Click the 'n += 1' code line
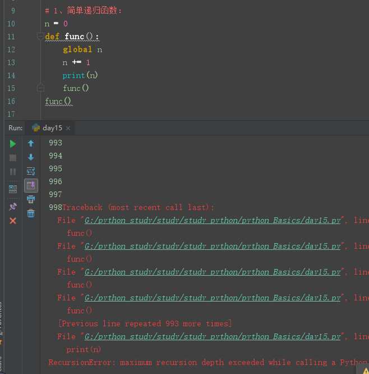This screenshot has width=369, height=374. coord(76,62)
